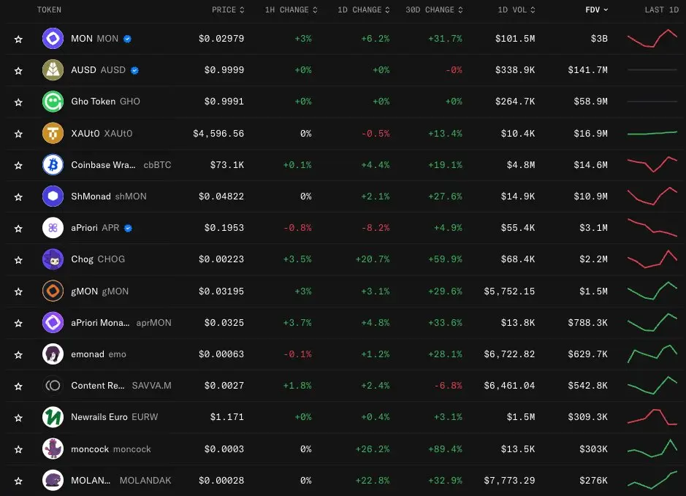686x496 pixels.
Task: Click verified badge next to AUSD
Action: [x=134, y=70]
